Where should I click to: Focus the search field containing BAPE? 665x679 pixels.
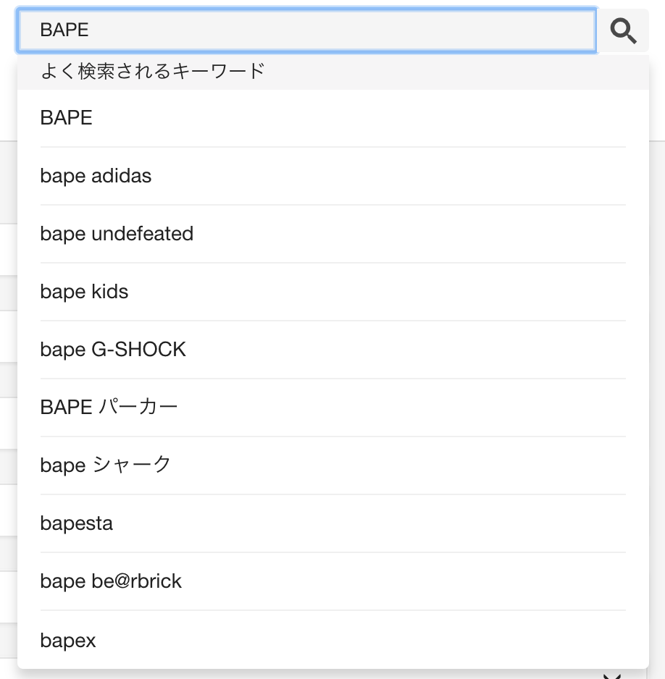pos(306,30)
